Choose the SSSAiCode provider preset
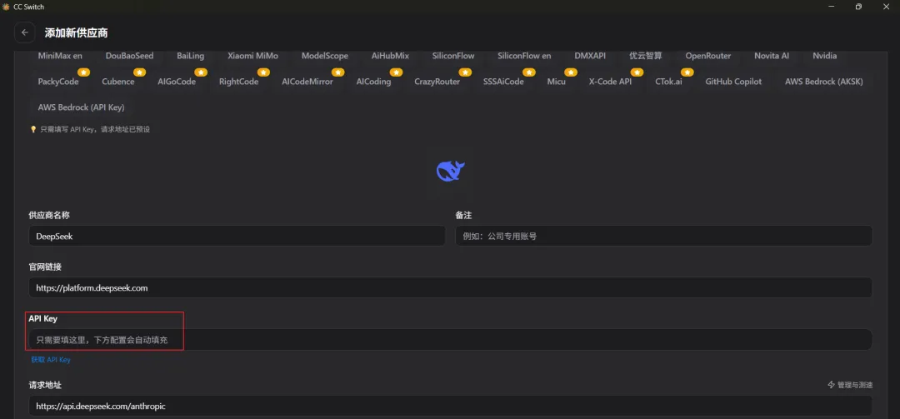Image resolution: width=900 pixels, height=419 pixels. point(503,82)
